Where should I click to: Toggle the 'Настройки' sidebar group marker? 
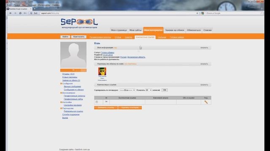pyautogui.click(x=61, y=102)
